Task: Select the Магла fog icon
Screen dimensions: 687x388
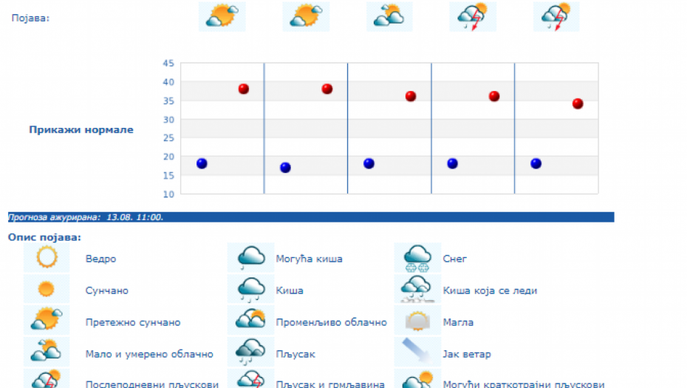Action: [417, 321]
